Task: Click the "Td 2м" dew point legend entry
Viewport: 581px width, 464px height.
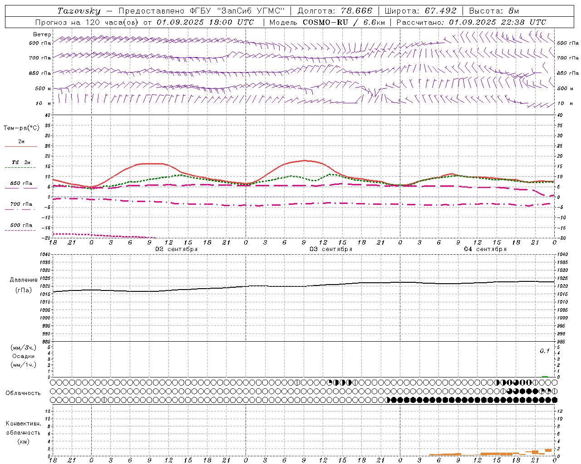Action: [21, 162]
